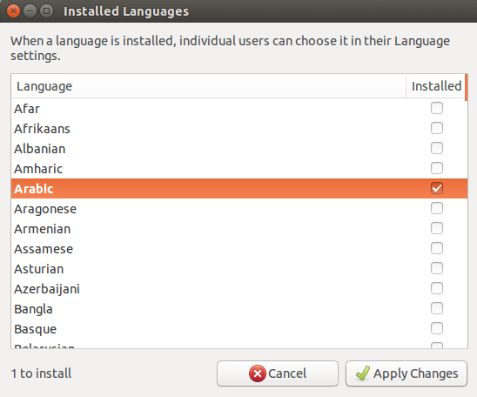The image size is (477, 397).
Task: Uncheck the Arabic installed checkbox
Action: [437, 188]
